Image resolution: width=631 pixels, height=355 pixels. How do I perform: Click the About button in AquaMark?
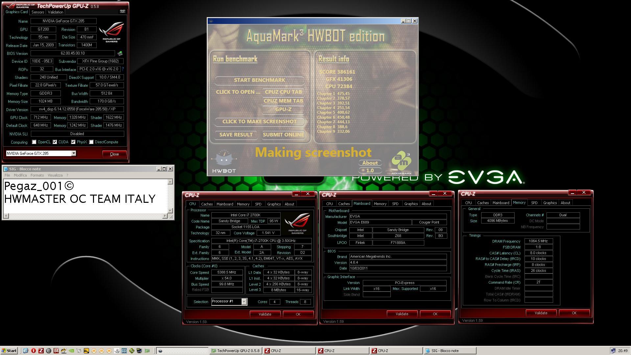pos(370,163)
